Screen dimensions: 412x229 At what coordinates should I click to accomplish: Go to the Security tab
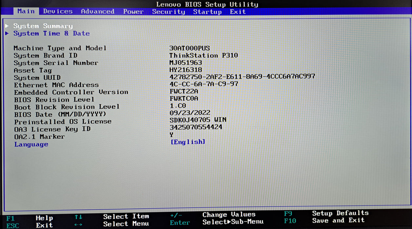point(168,12)
